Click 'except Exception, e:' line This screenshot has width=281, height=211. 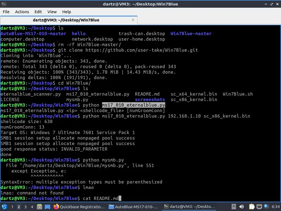[x=39, y=171]
